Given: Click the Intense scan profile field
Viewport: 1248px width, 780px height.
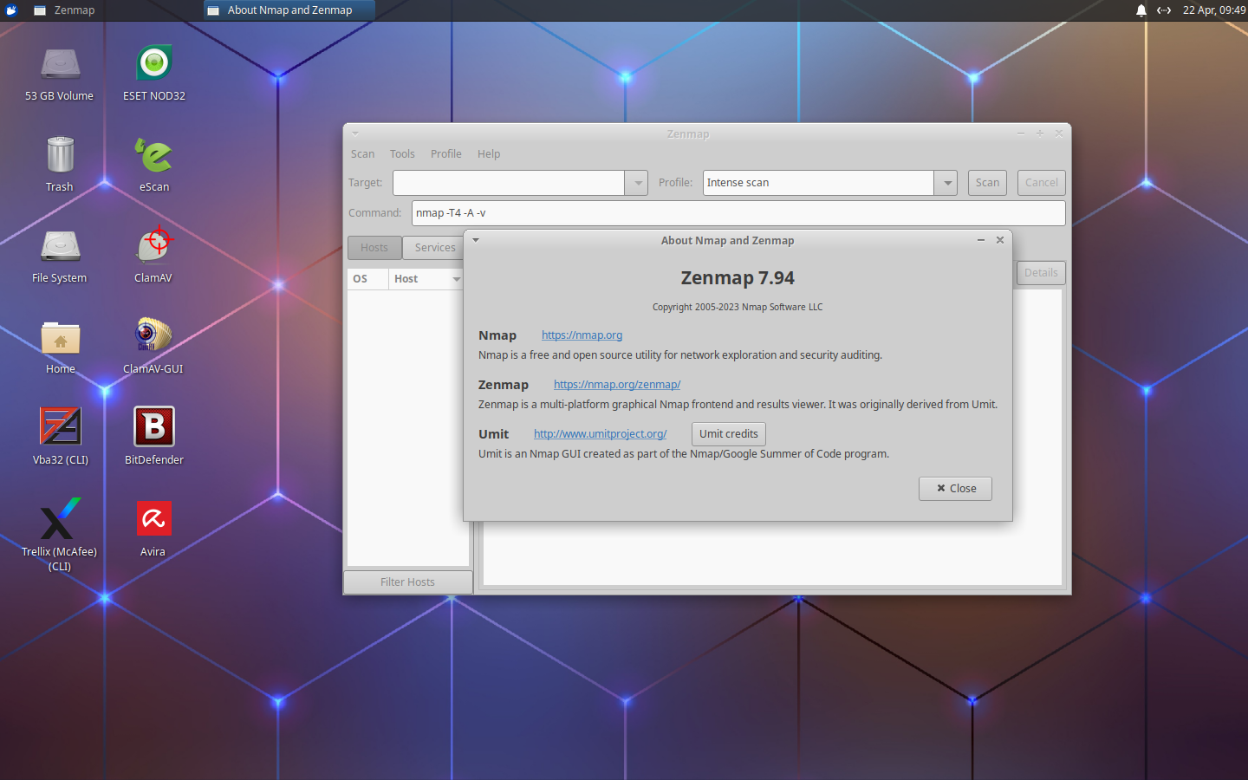Looking at the screenshot, I should pyautogui.click(x=818, y=183).
